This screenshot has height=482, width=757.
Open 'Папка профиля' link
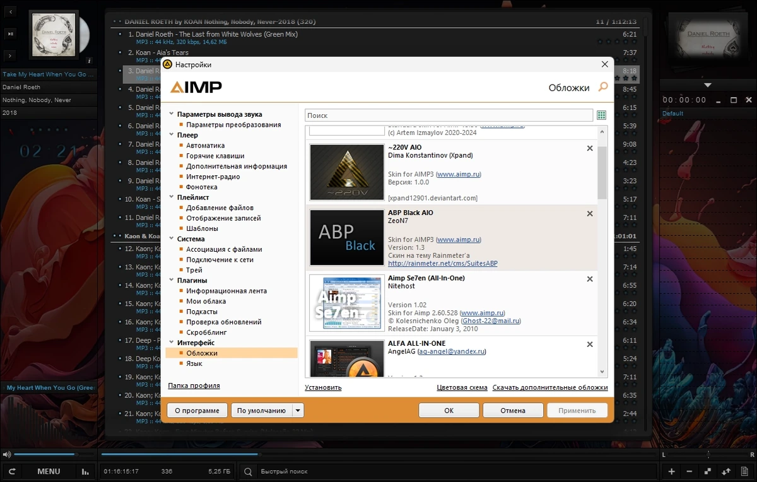click(x=194, y=385)
